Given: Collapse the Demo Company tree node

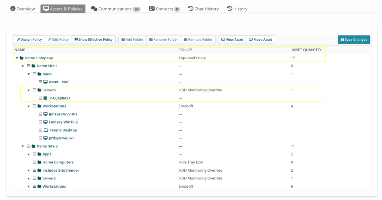Looking at the screenshot, I should (x=17, y=58).
